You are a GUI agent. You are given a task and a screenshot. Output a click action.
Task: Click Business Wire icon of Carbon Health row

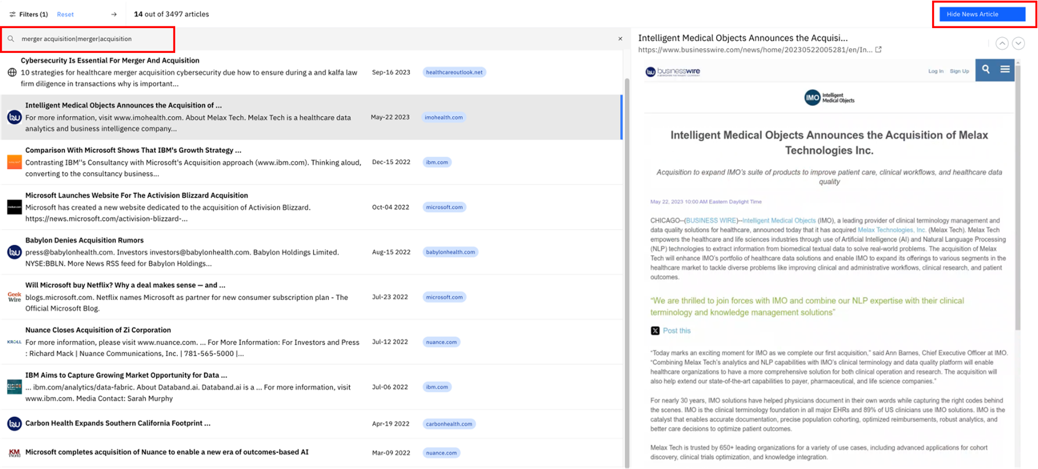pos(15,424)
